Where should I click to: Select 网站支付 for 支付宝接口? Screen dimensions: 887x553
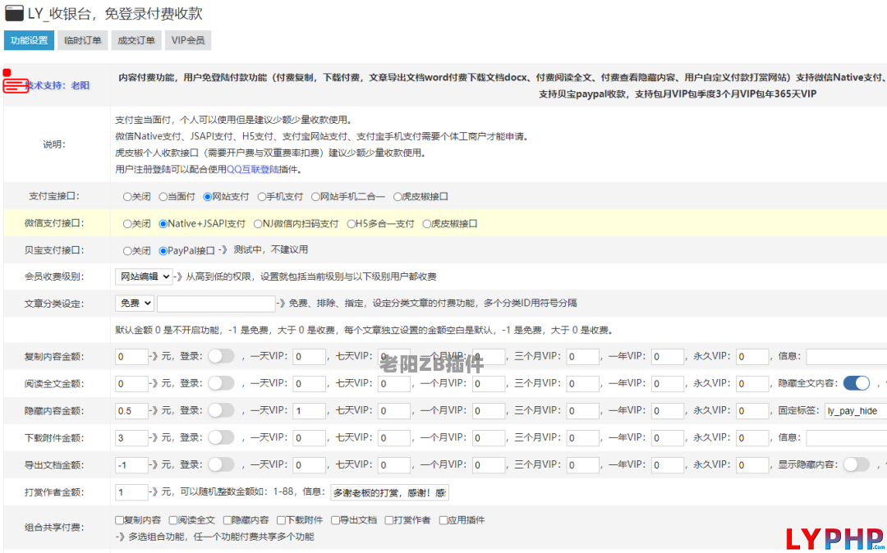(208, 197)
